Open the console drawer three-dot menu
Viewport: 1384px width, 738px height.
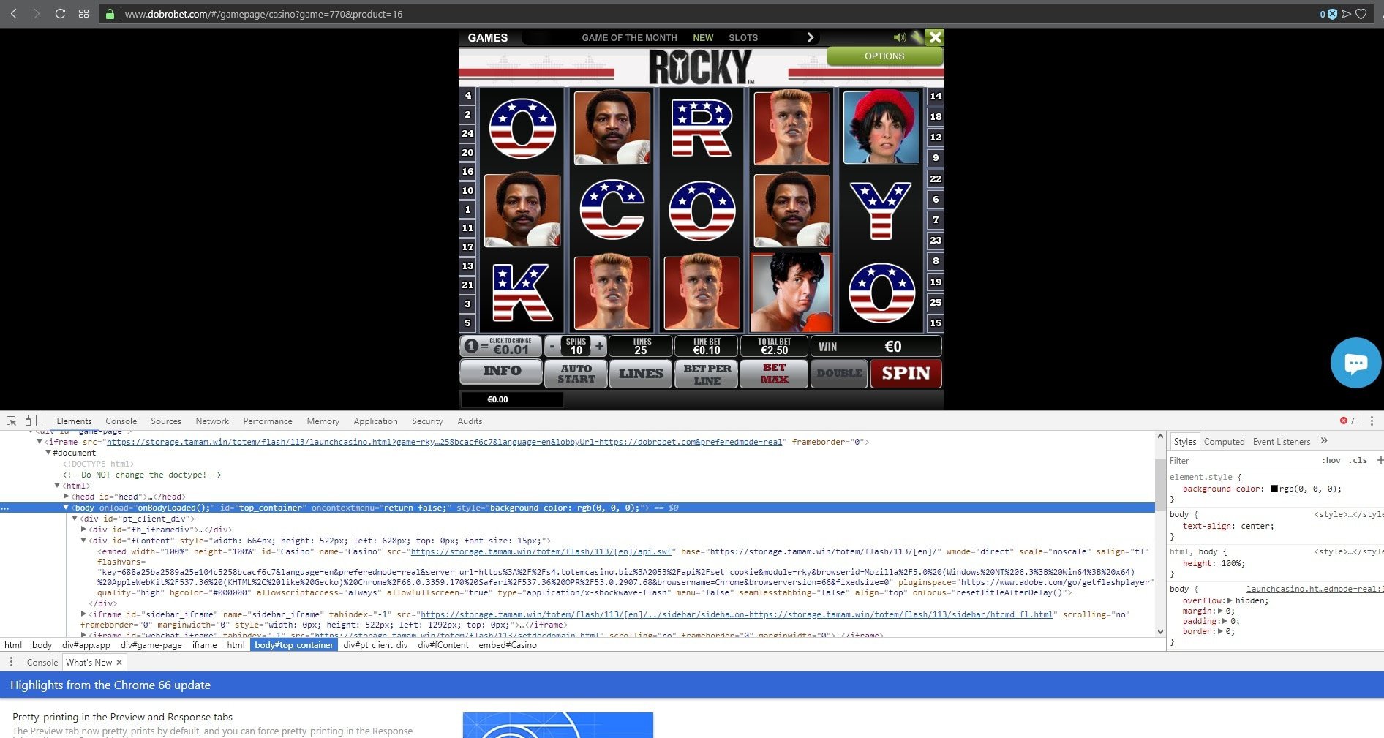point(11,662)
